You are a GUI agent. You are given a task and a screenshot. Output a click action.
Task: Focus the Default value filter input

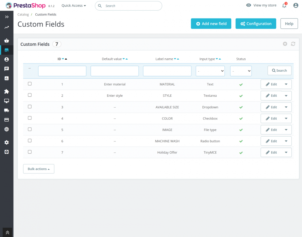tap(114, 71)
